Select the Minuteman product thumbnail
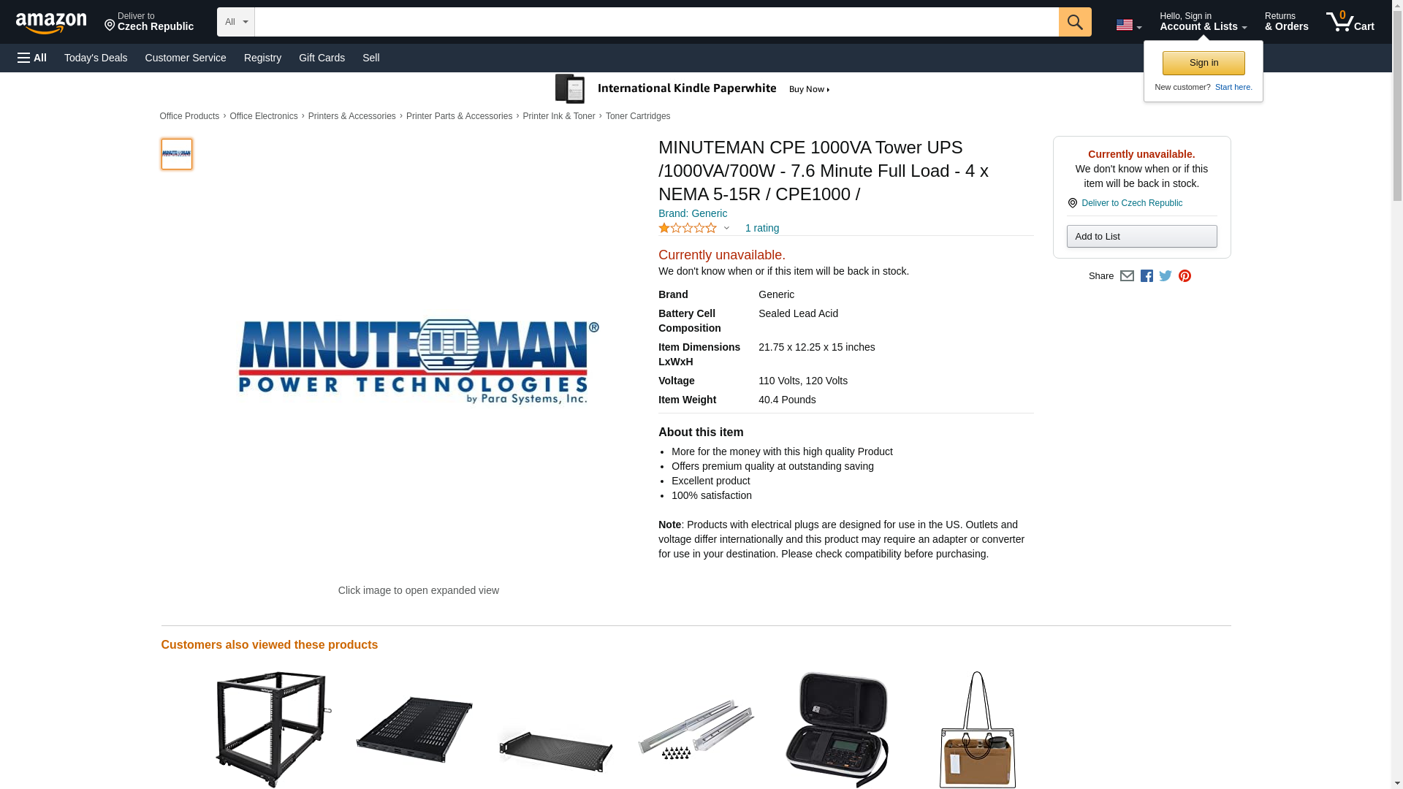This screenshot has height=789, width=1403. point(176,154)
